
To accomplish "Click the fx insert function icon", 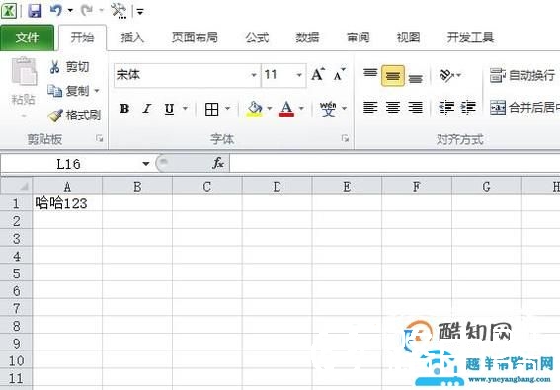I will click(218, 163).
